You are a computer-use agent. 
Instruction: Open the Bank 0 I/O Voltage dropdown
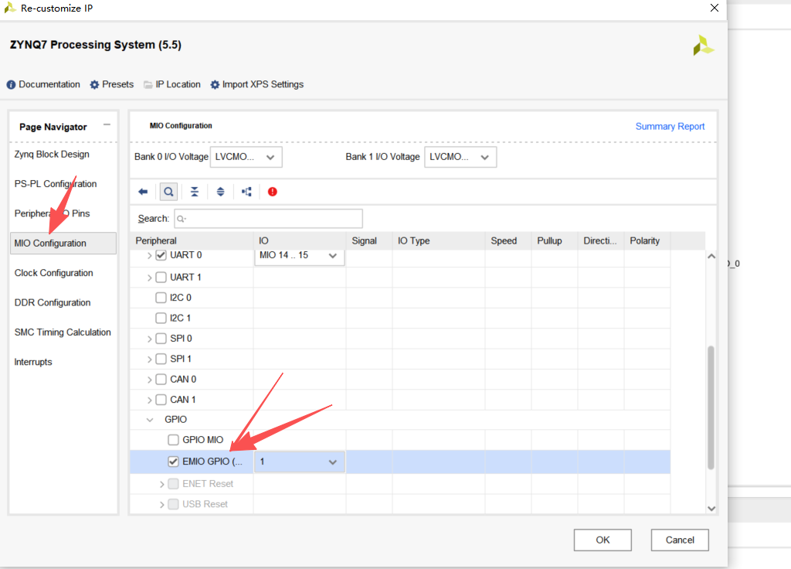246,157
